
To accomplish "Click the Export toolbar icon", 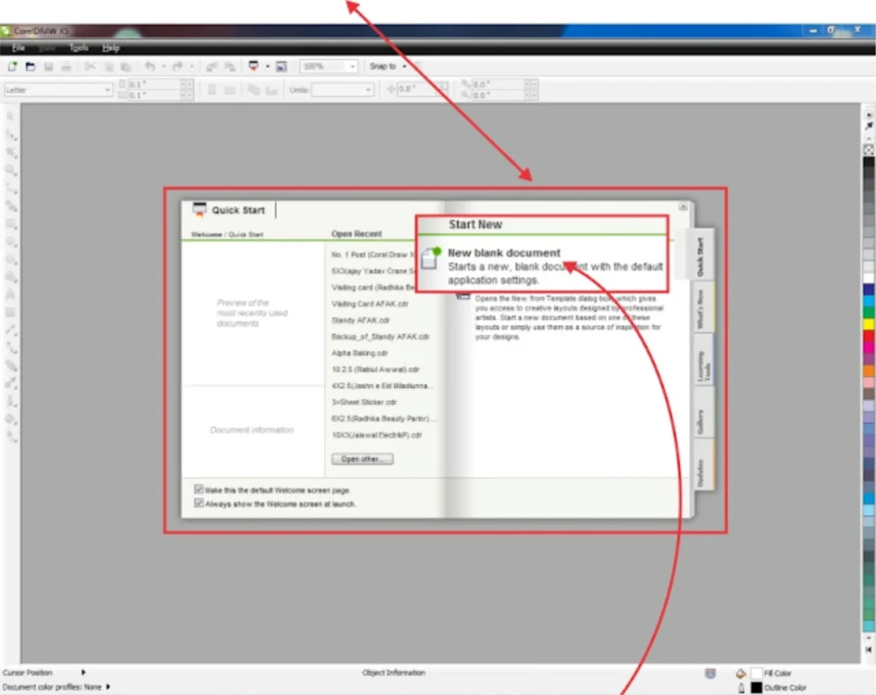I will pos(229,67).
